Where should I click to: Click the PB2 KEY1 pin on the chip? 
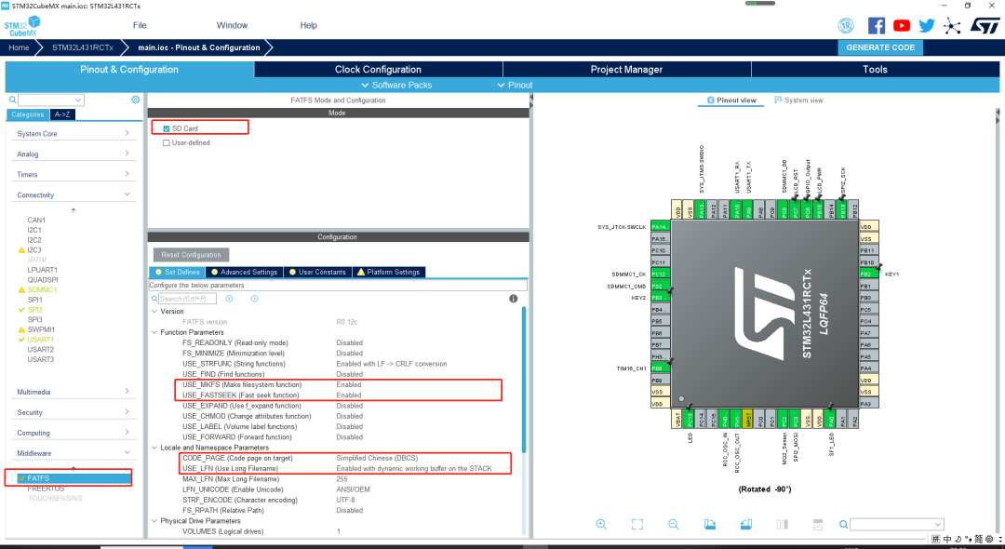coord(869,274)
